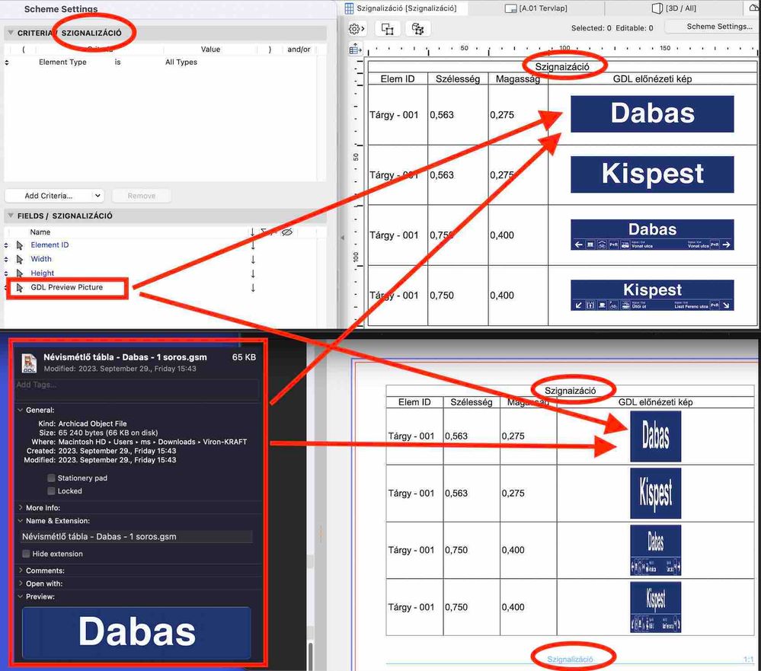
Task: Toggle sort order arrow for GDL Preview Picture
Action: pos(253,288)
